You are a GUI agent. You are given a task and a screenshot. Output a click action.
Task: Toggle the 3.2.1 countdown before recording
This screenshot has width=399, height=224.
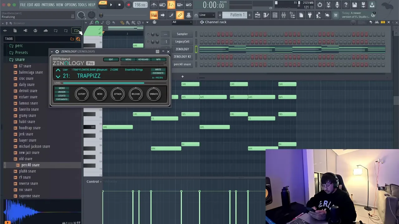coord(171,5)
